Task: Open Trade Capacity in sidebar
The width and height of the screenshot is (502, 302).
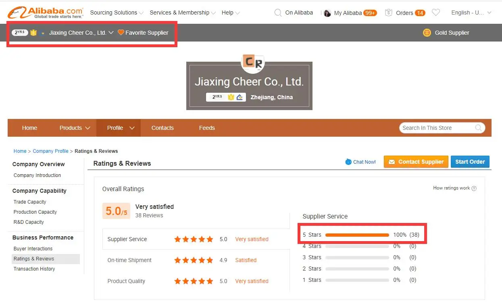Action: [x=30, y=202]
